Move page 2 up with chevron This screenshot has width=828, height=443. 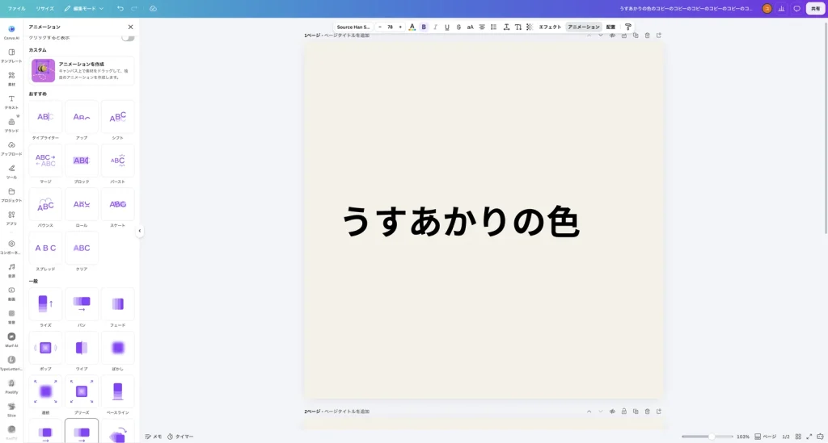coord(589,412)
